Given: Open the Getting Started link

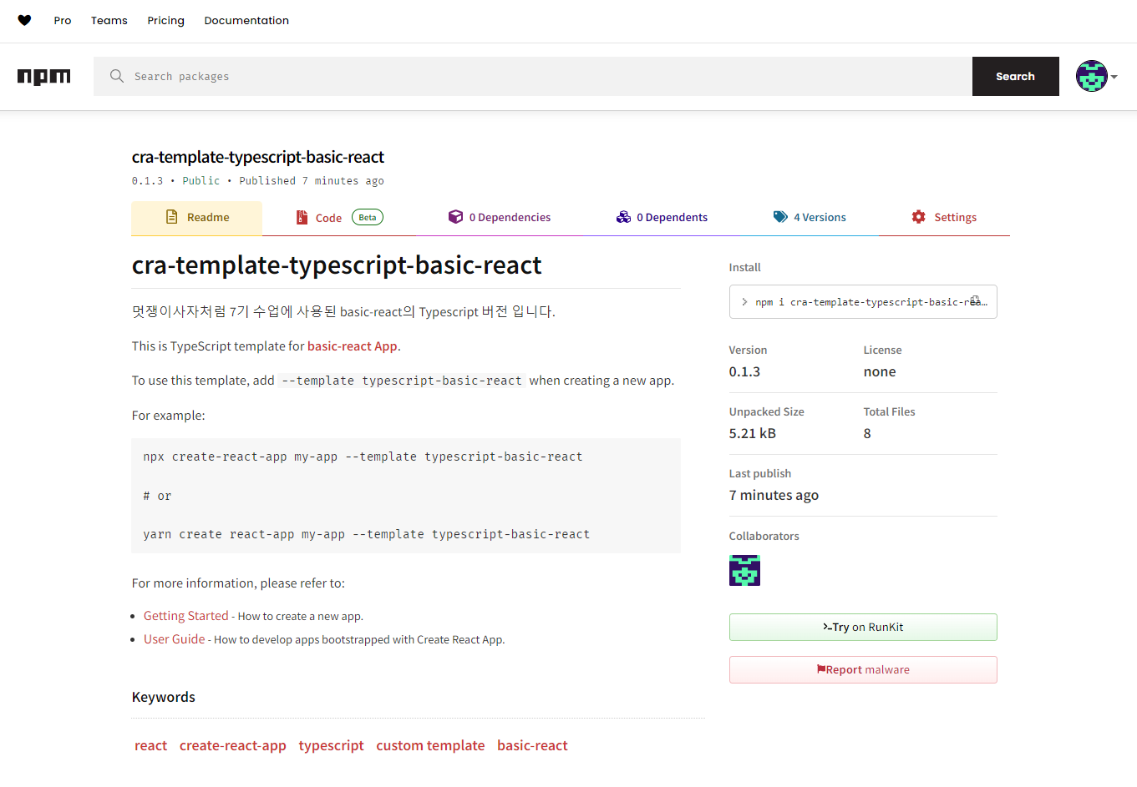Looking at the screenshot, I should (185, 616).
